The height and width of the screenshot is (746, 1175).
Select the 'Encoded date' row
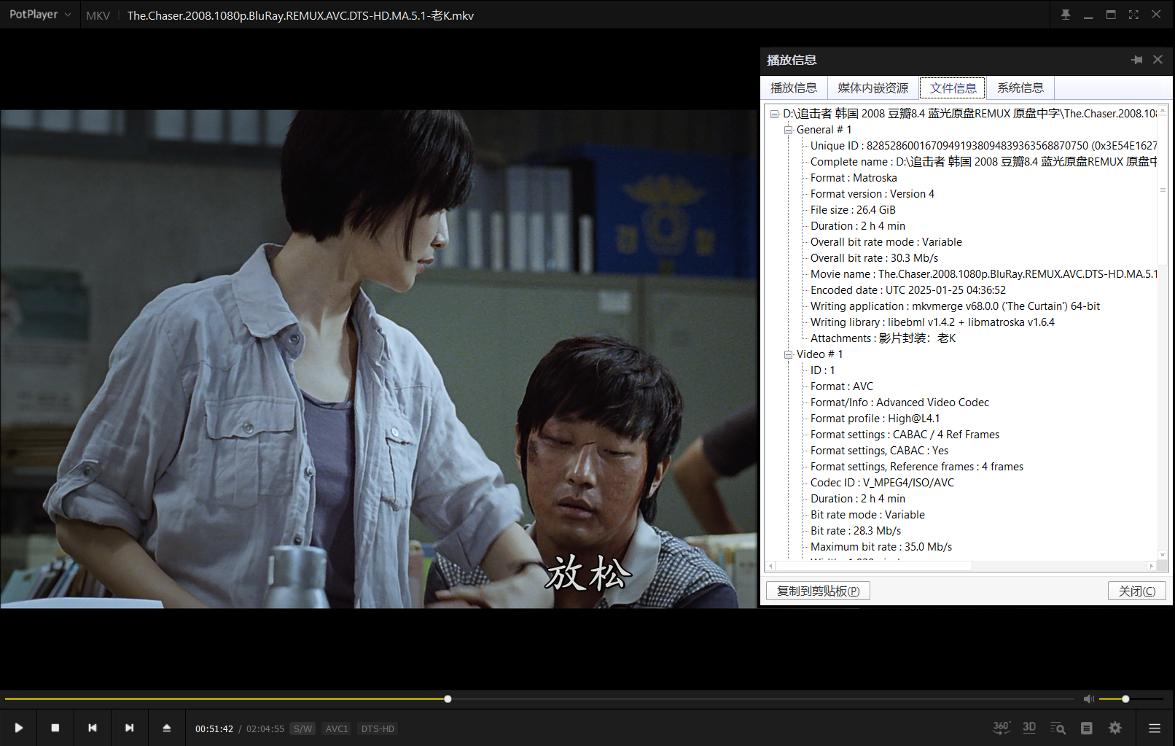click(x=907, y=290)
